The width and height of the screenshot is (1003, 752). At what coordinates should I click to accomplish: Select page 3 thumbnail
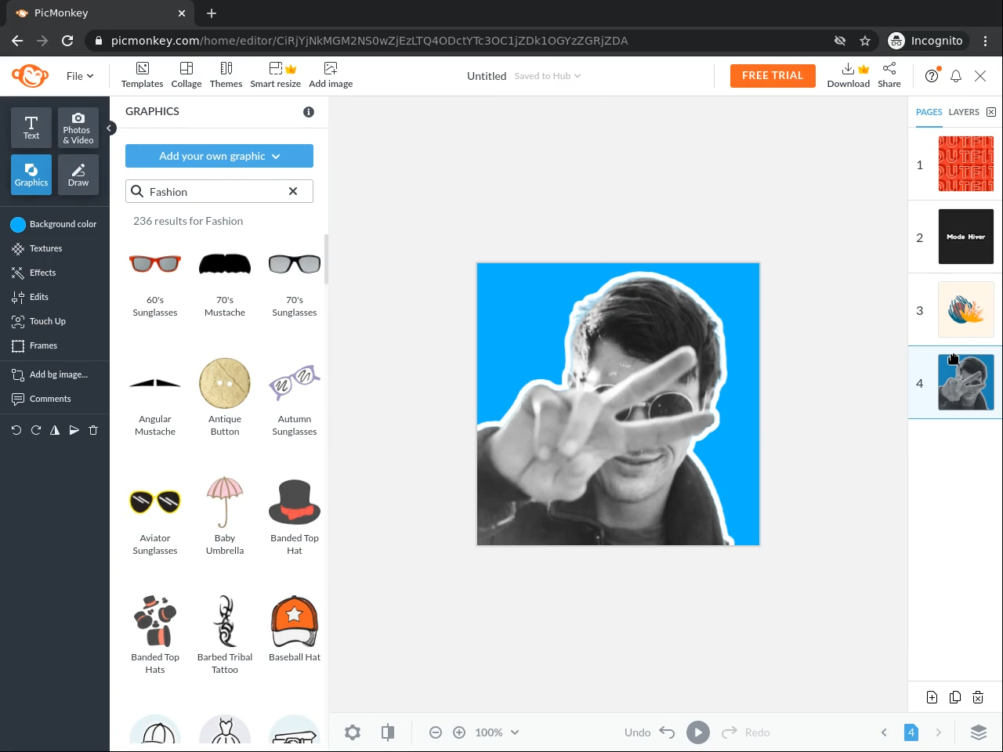pyautogui.click(x=966, y=309)
